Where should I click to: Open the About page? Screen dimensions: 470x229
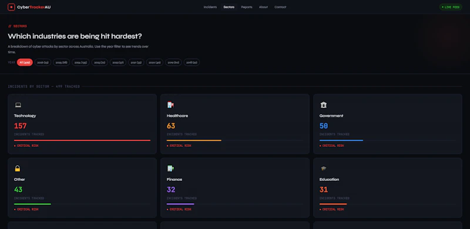coord(263,7)
